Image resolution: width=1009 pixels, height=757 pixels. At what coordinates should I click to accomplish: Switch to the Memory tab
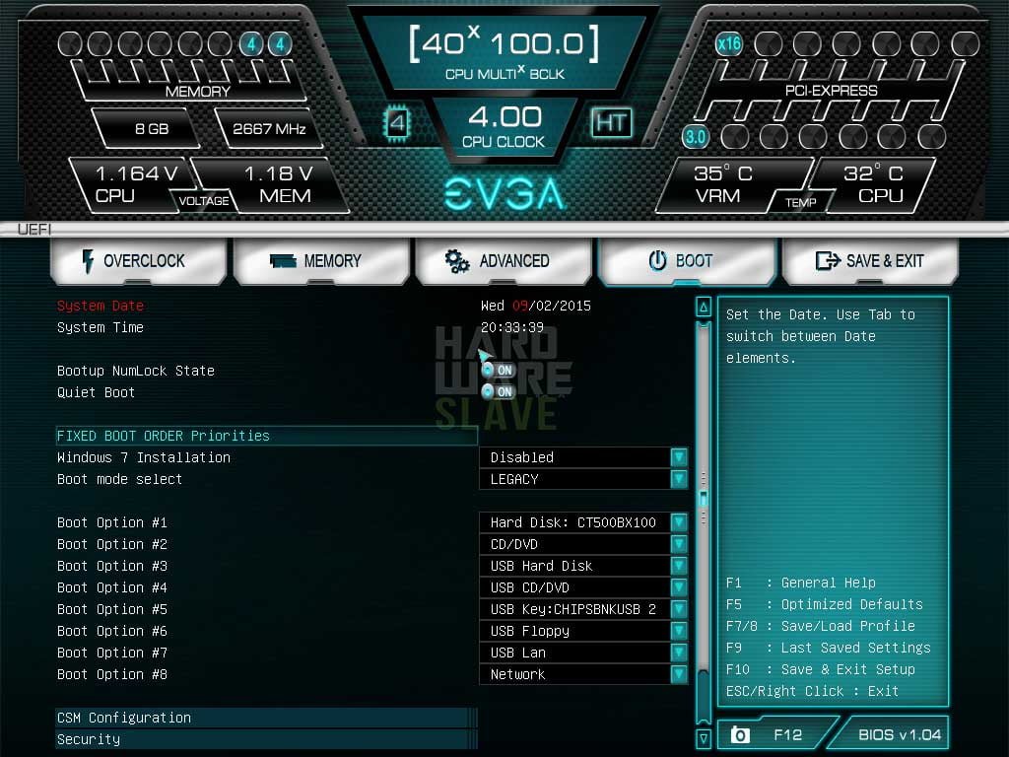(321, 260)
